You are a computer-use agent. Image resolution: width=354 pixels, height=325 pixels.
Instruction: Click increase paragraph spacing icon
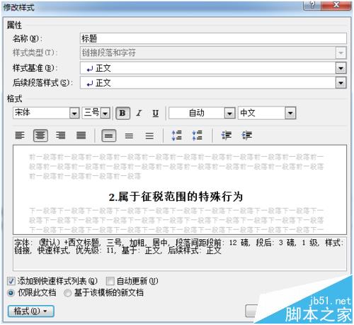click(x=176, y=136)
